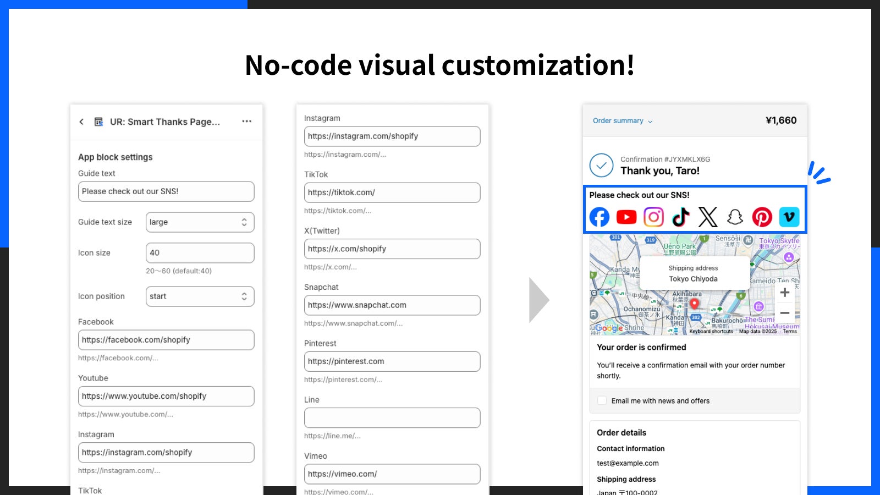Click the Instagram URL field in the left panel
Viewport: 880px width, 495px height.
point(166,453)
